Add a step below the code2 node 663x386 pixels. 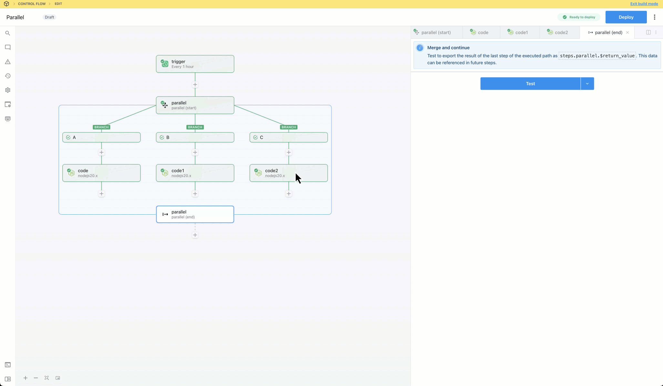289,194
